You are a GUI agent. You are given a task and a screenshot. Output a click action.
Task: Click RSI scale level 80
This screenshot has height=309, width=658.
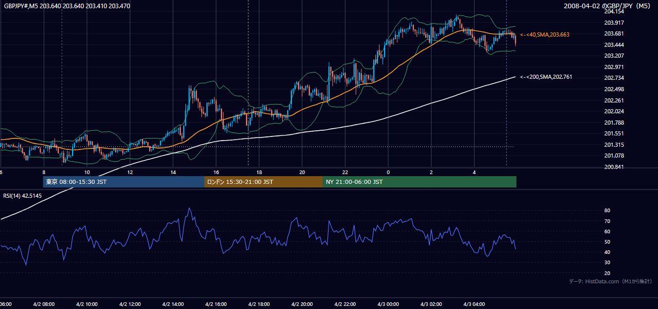click(x=607, y=211)
